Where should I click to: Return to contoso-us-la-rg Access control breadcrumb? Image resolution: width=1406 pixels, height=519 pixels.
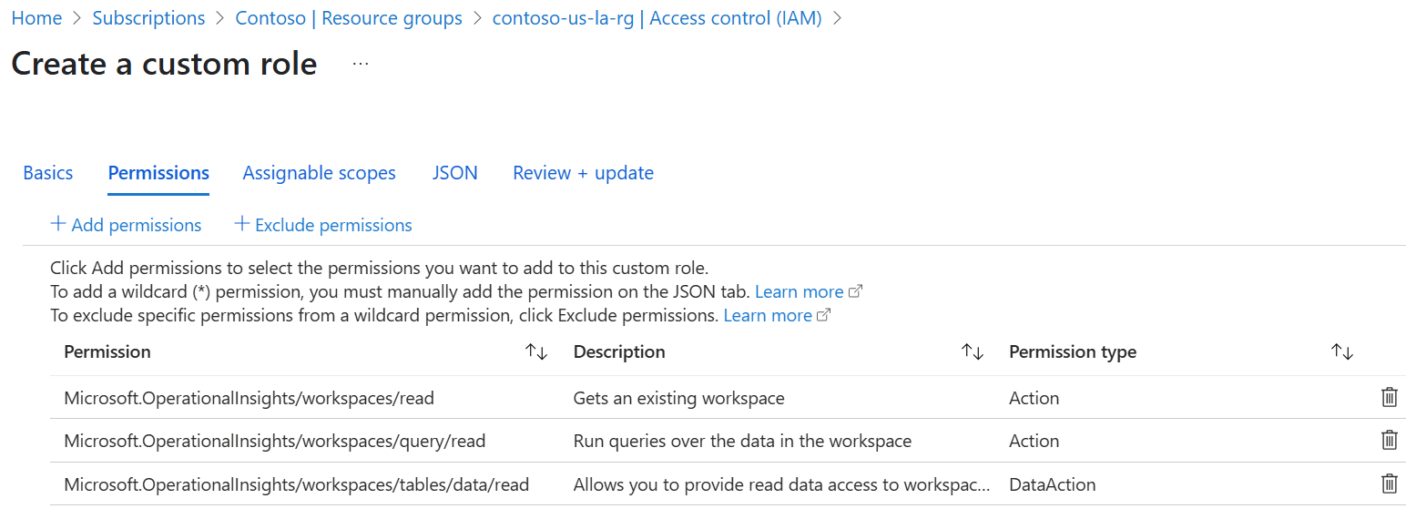point(657,18)
